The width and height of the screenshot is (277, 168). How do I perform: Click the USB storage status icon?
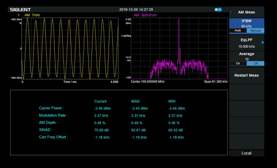218,10
